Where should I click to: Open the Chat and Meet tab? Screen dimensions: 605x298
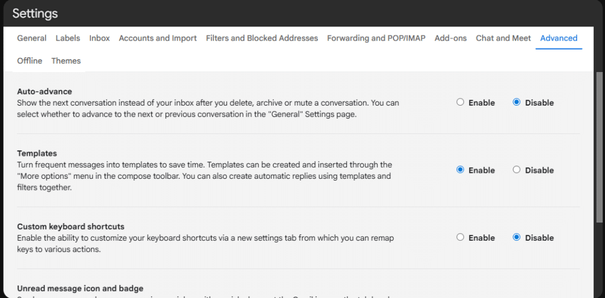click(x=503, y=38)
